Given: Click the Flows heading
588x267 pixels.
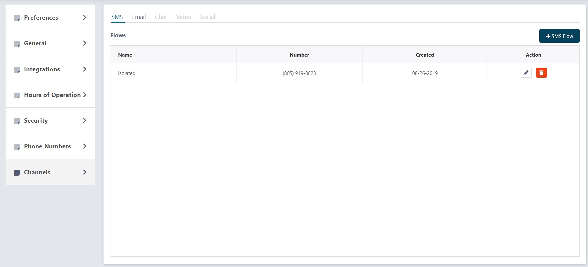Looking at the screenshot, I should [118, 35].
